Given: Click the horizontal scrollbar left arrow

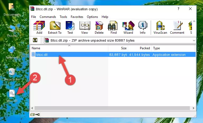Looking at the screenshot, I should [32, 108].
